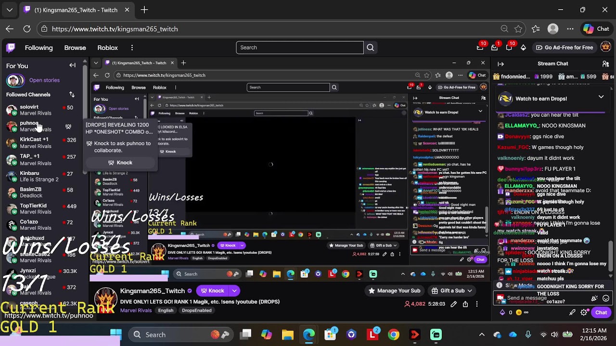The width and height of the screenshot is (616, 346).
Task: Click the party popper icon in message box
Action: pyautogui.click(x=594, y=298)
